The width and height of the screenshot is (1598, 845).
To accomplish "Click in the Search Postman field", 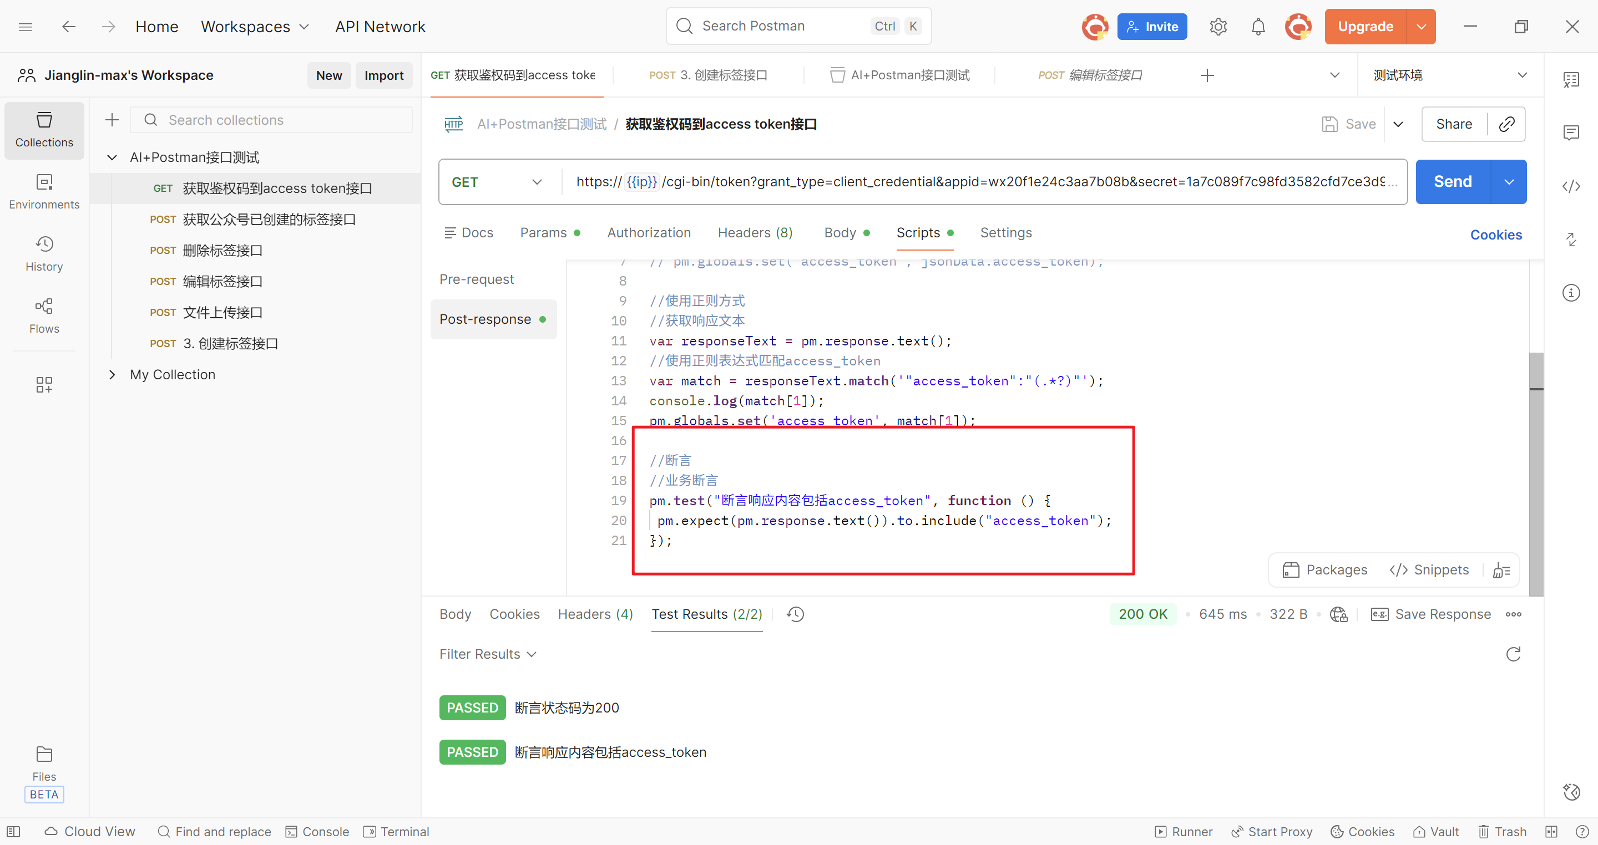I will (x=798, y=26).
